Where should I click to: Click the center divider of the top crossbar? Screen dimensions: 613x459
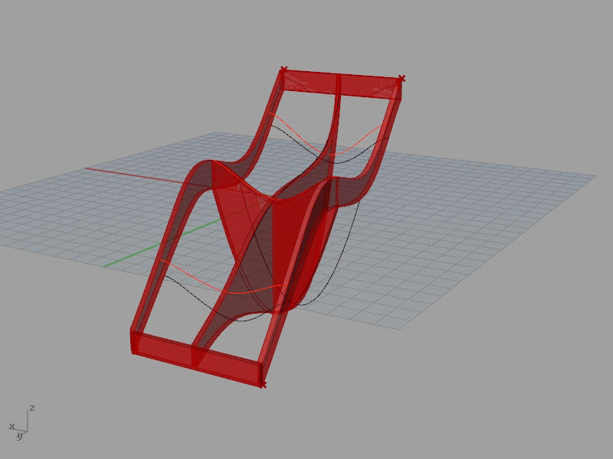338,83
